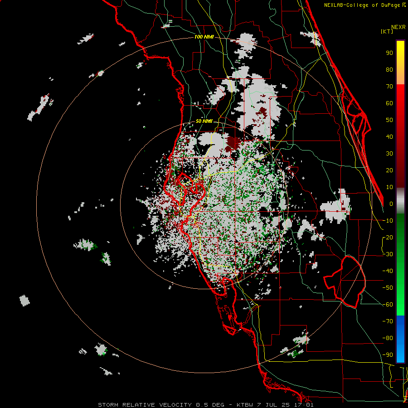Click the 70 value on velocity scale

pyautogui.click(x=389, y=87)
